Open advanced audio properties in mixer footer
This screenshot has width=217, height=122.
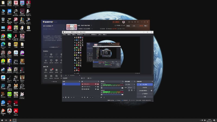pyautogui.click(x=101, y=97)
